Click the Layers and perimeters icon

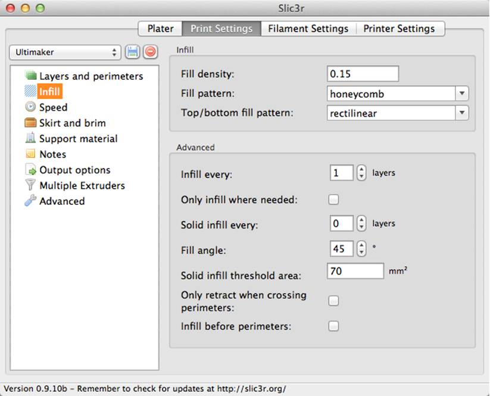point(30,76)
